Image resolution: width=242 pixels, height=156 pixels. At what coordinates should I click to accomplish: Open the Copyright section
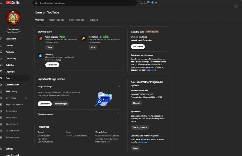(x=10, y=72)
